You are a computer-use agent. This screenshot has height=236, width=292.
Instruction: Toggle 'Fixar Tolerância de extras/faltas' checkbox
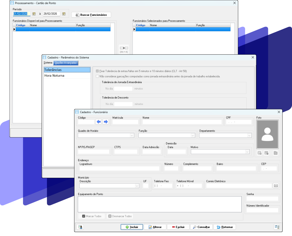(98, 71)
